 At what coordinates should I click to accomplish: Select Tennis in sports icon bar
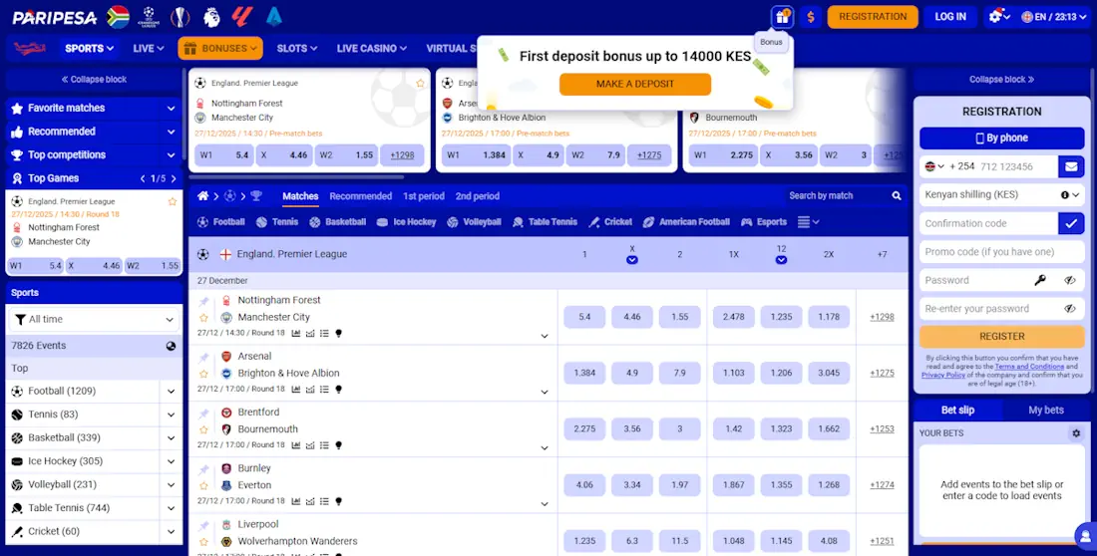[277, 221]
